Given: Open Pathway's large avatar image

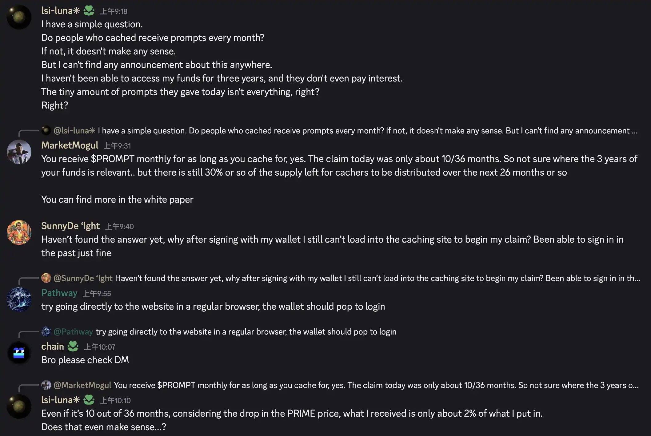Looking at the screenshot, I should (x=19, y=299).
